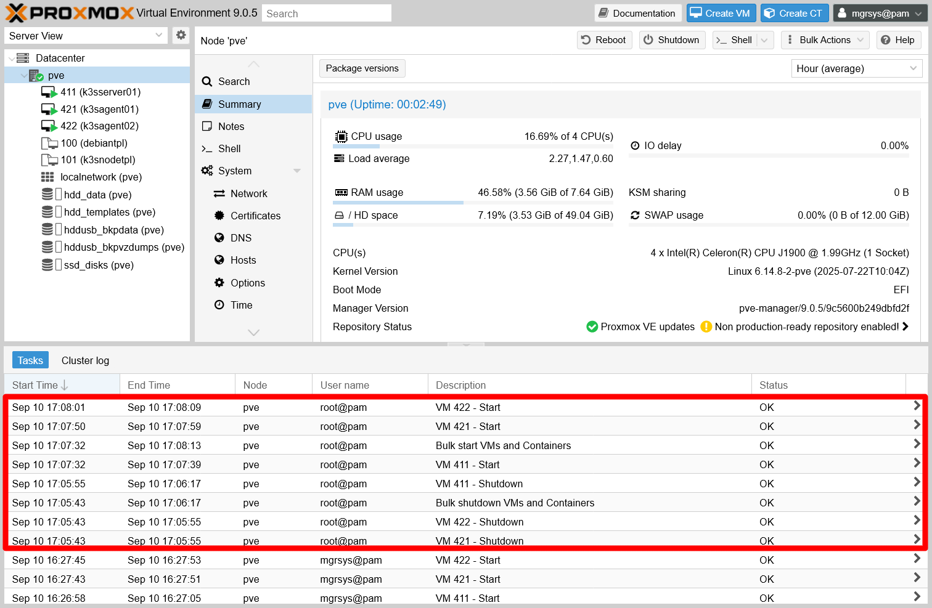Image resolution: width=932 pixels, height=608 pixels.
Task: Collapse the Datacenter tree node
Action: (x=12, y=57)
